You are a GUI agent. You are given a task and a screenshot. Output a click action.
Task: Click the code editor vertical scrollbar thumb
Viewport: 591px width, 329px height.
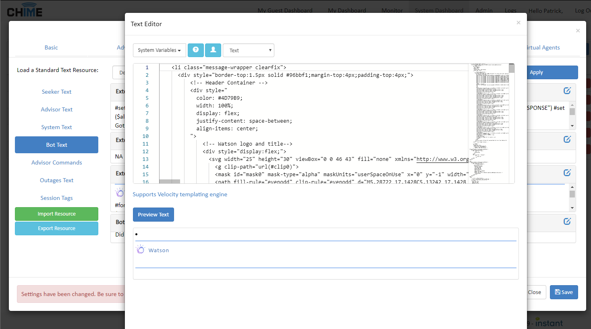click(512, 68)
